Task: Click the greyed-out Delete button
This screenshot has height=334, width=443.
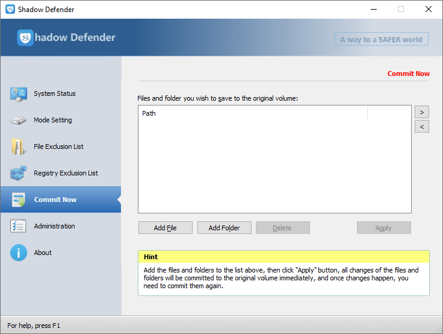Action: tap(283, 228)
